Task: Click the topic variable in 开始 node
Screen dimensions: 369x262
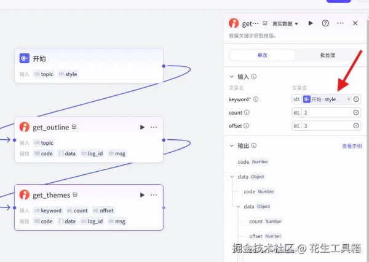Action: [x=44, y=74]
